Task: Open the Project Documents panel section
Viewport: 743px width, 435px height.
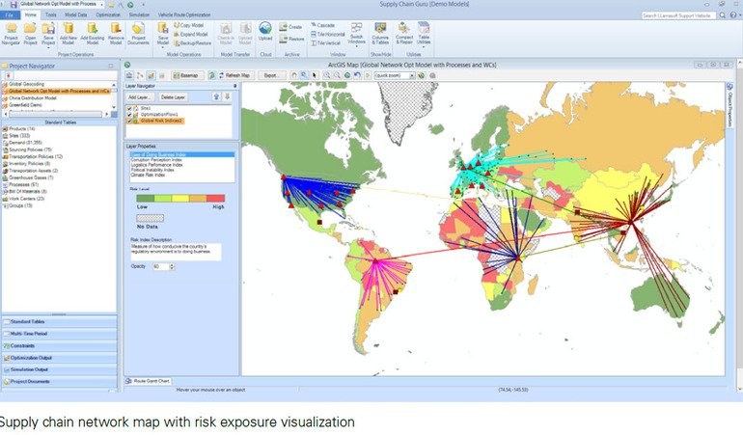Action: pyautogui.click(x=59, y=381)
